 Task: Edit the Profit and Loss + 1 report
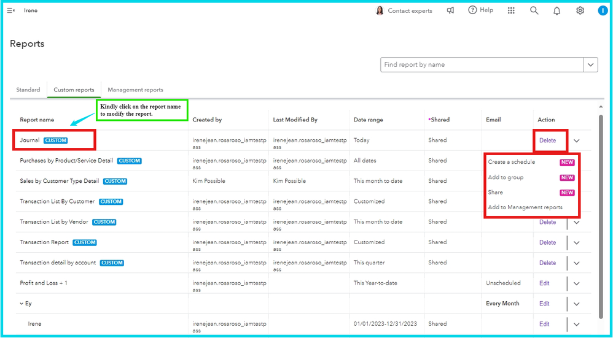pyautogui.click(x=544, y=283)
